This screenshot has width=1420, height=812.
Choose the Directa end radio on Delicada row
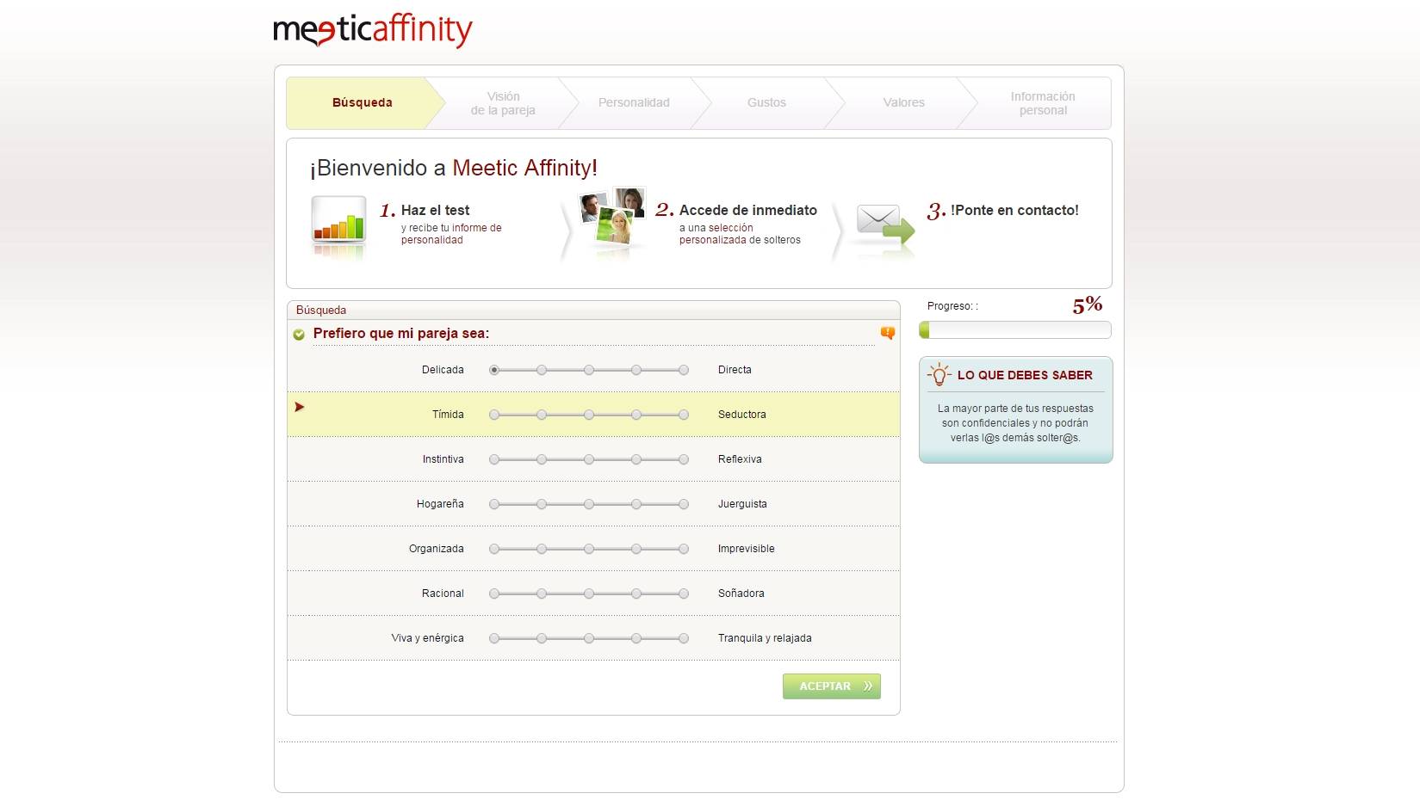click(684, 370)
